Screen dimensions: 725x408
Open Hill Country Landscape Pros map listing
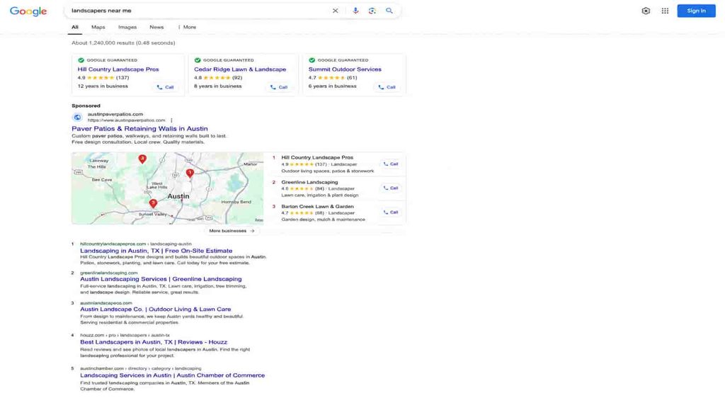(x=317, y=157)
